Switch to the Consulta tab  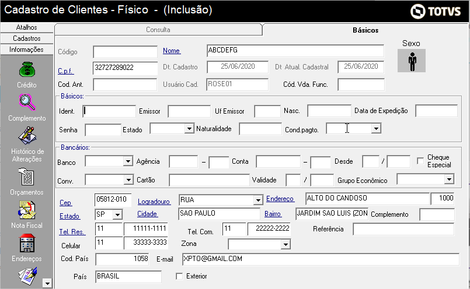pyautogui.click(x=158, y=30)
